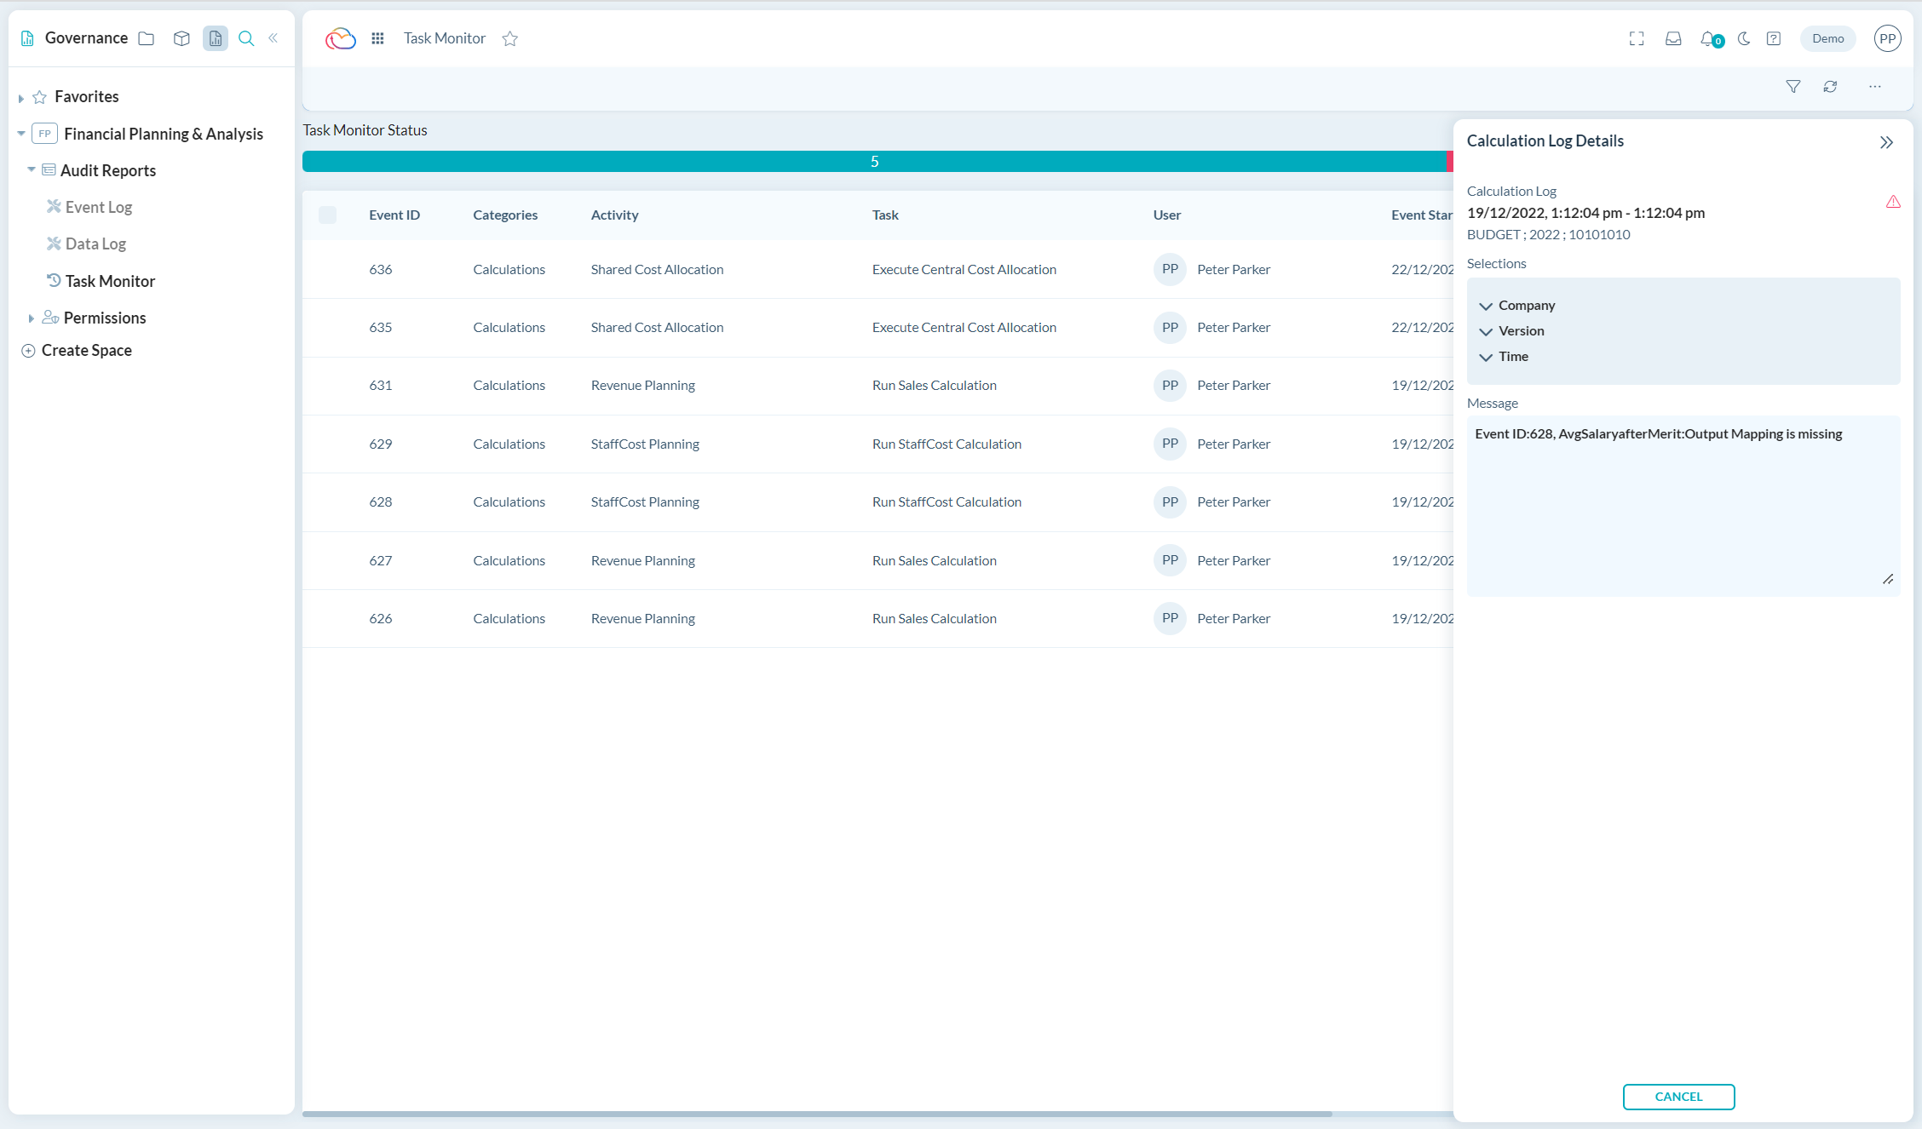The height and width of the screenshot is (1129, 1922).
Task: Click the notifications bell icon
Action: (1707, 38)
